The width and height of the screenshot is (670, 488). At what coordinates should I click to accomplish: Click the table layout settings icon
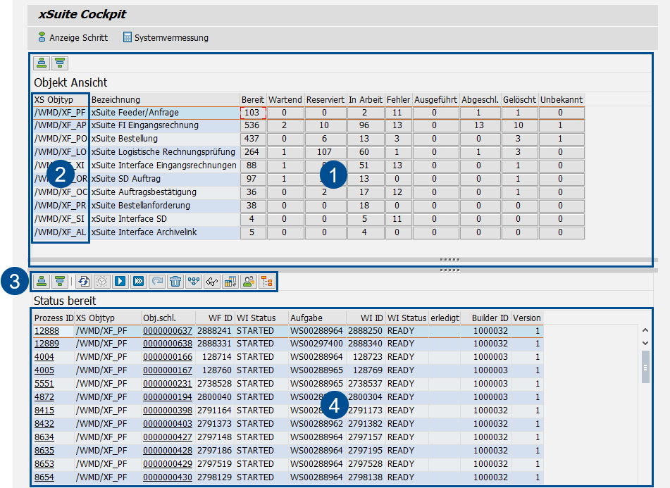tap(230, 282)
